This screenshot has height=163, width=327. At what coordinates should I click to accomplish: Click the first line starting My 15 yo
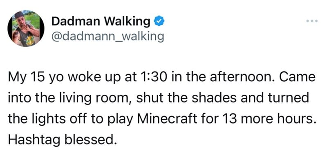[x=161, y=78]
